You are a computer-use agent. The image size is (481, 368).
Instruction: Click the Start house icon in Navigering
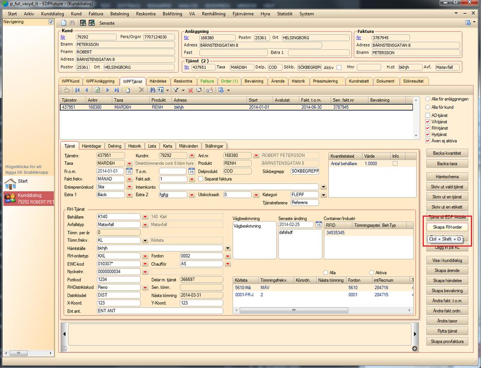[10, 184]
